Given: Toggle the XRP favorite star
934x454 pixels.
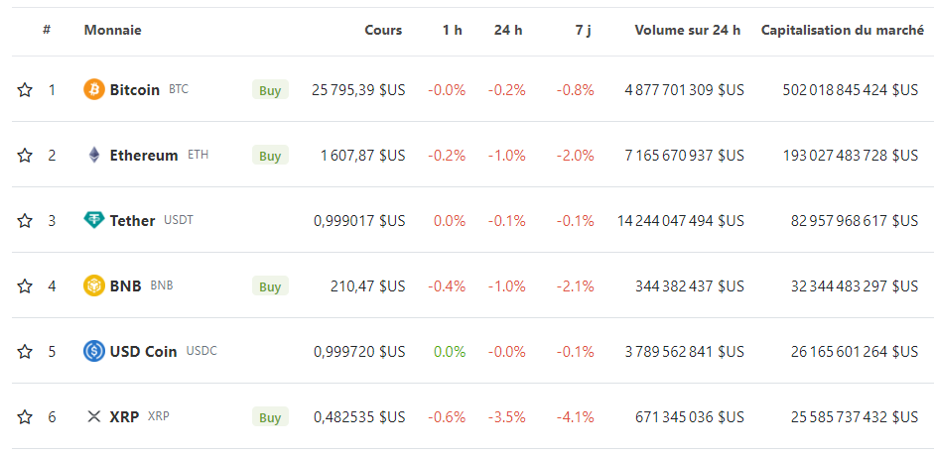Looking at the screenshot, I should click(x=25, y=417).
